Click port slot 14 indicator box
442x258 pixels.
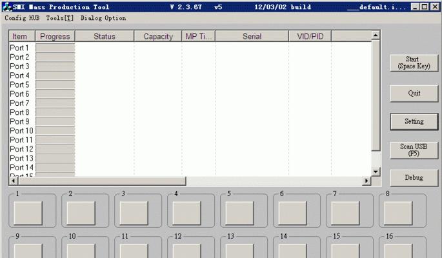(x=292, y=251)
